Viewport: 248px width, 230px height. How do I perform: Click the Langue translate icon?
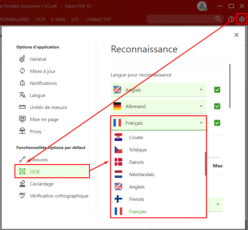tap(22, 95)
